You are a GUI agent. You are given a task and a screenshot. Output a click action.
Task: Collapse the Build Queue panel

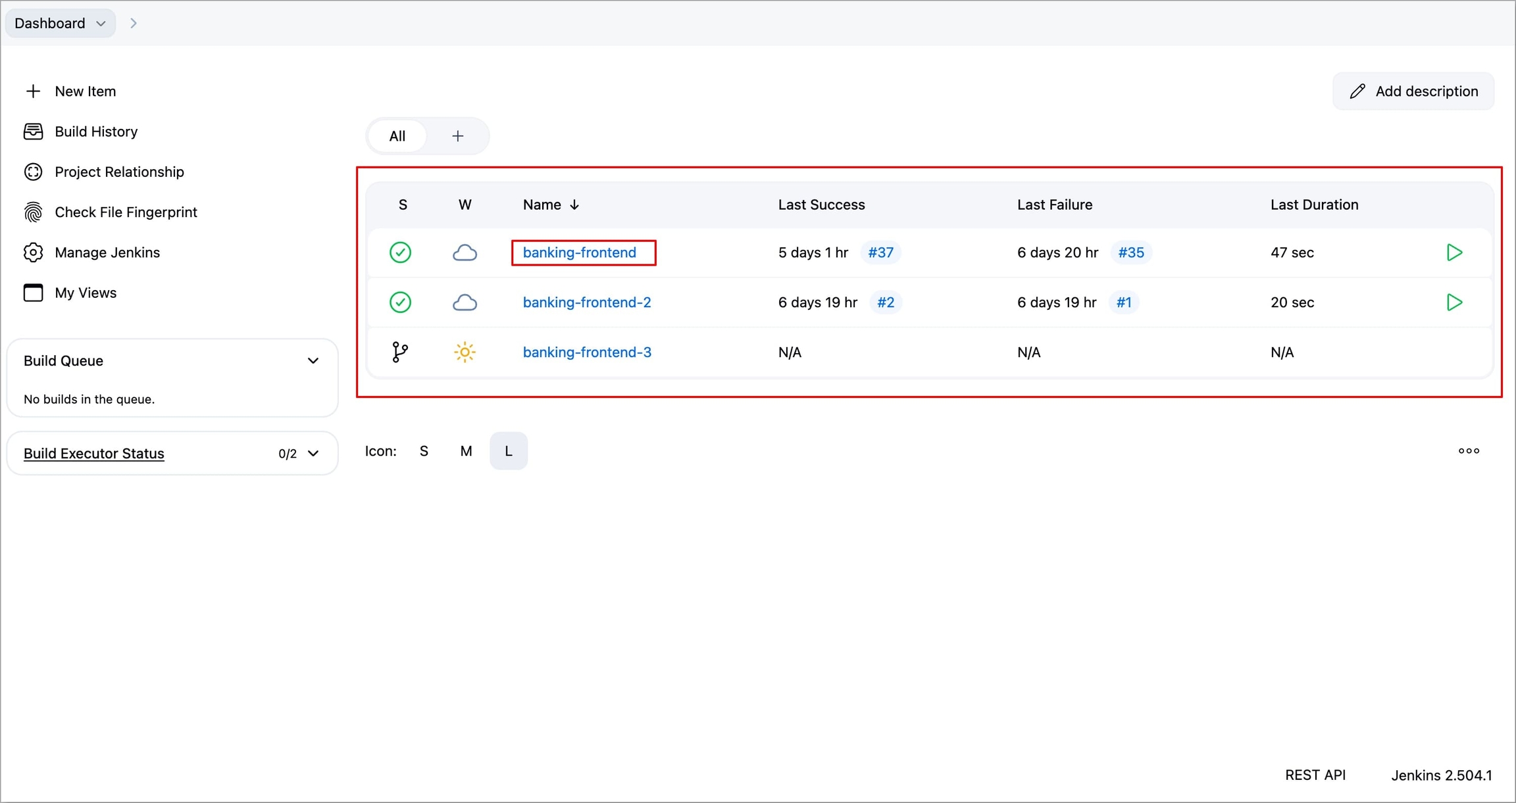313,361
